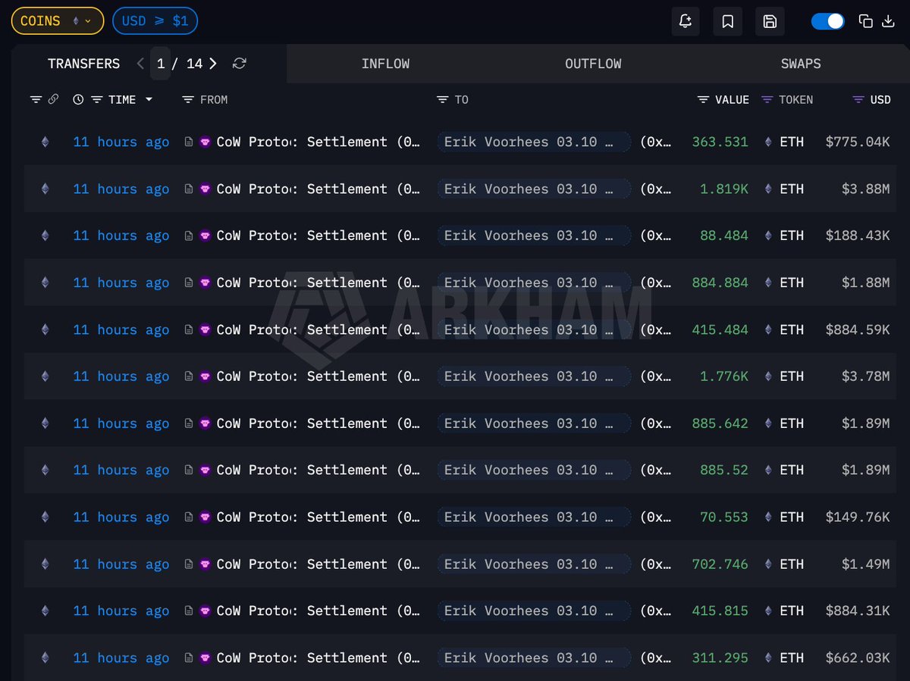Toggle the blue switch in top toolbar
This screenshot has width=910, height=681.
click(827, 21)
